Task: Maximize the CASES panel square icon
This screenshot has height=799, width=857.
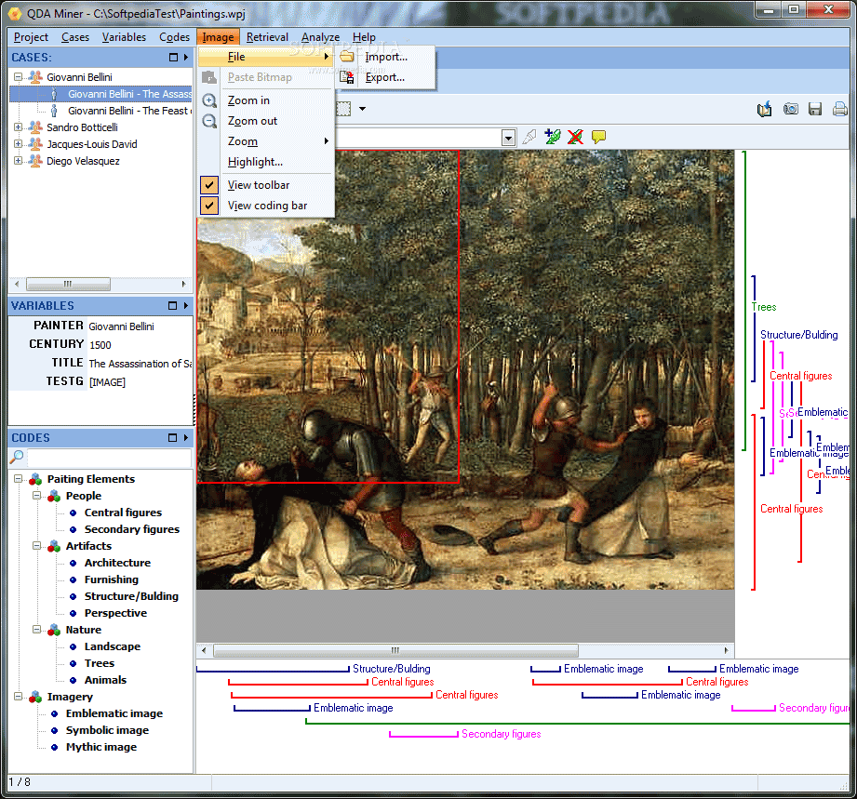Action: pyautogui.click(x=173, y=58)
